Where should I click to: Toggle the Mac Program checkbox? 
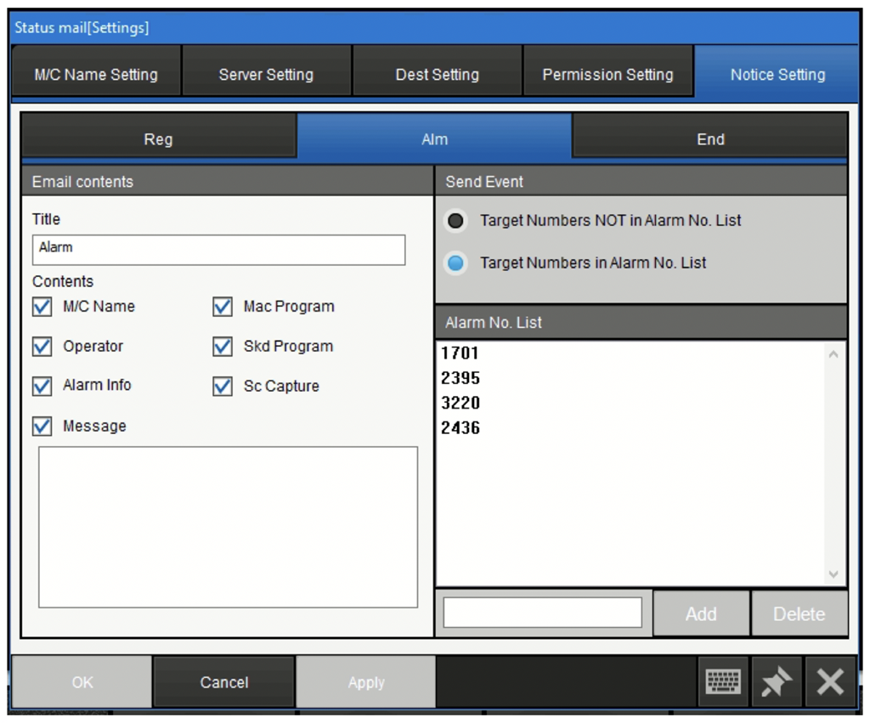(223, 307)
